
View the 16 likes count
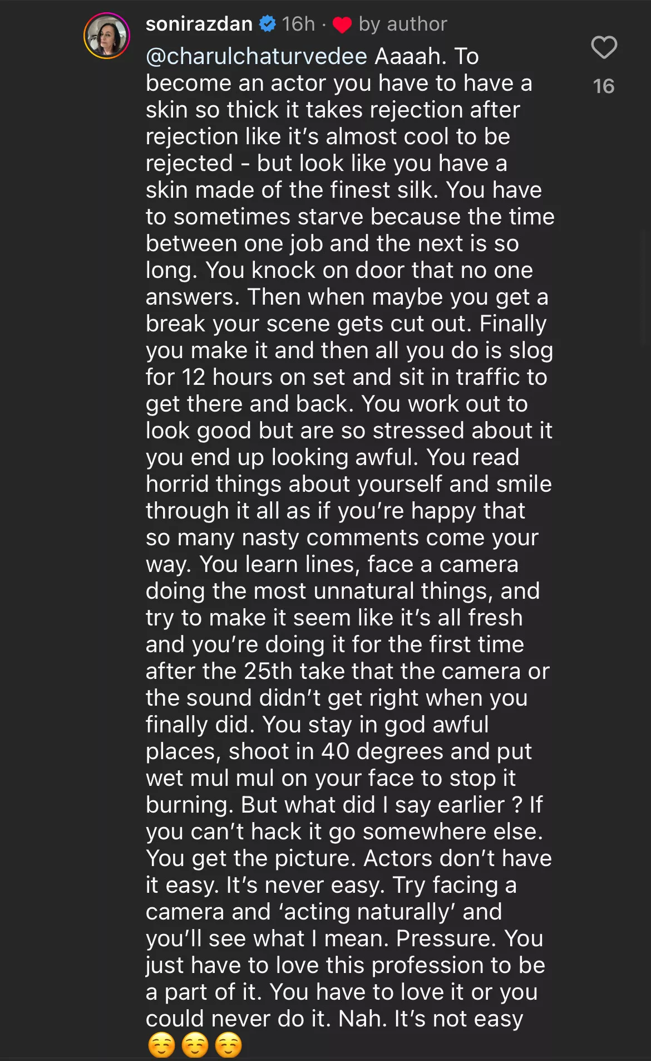pos(604,86)
